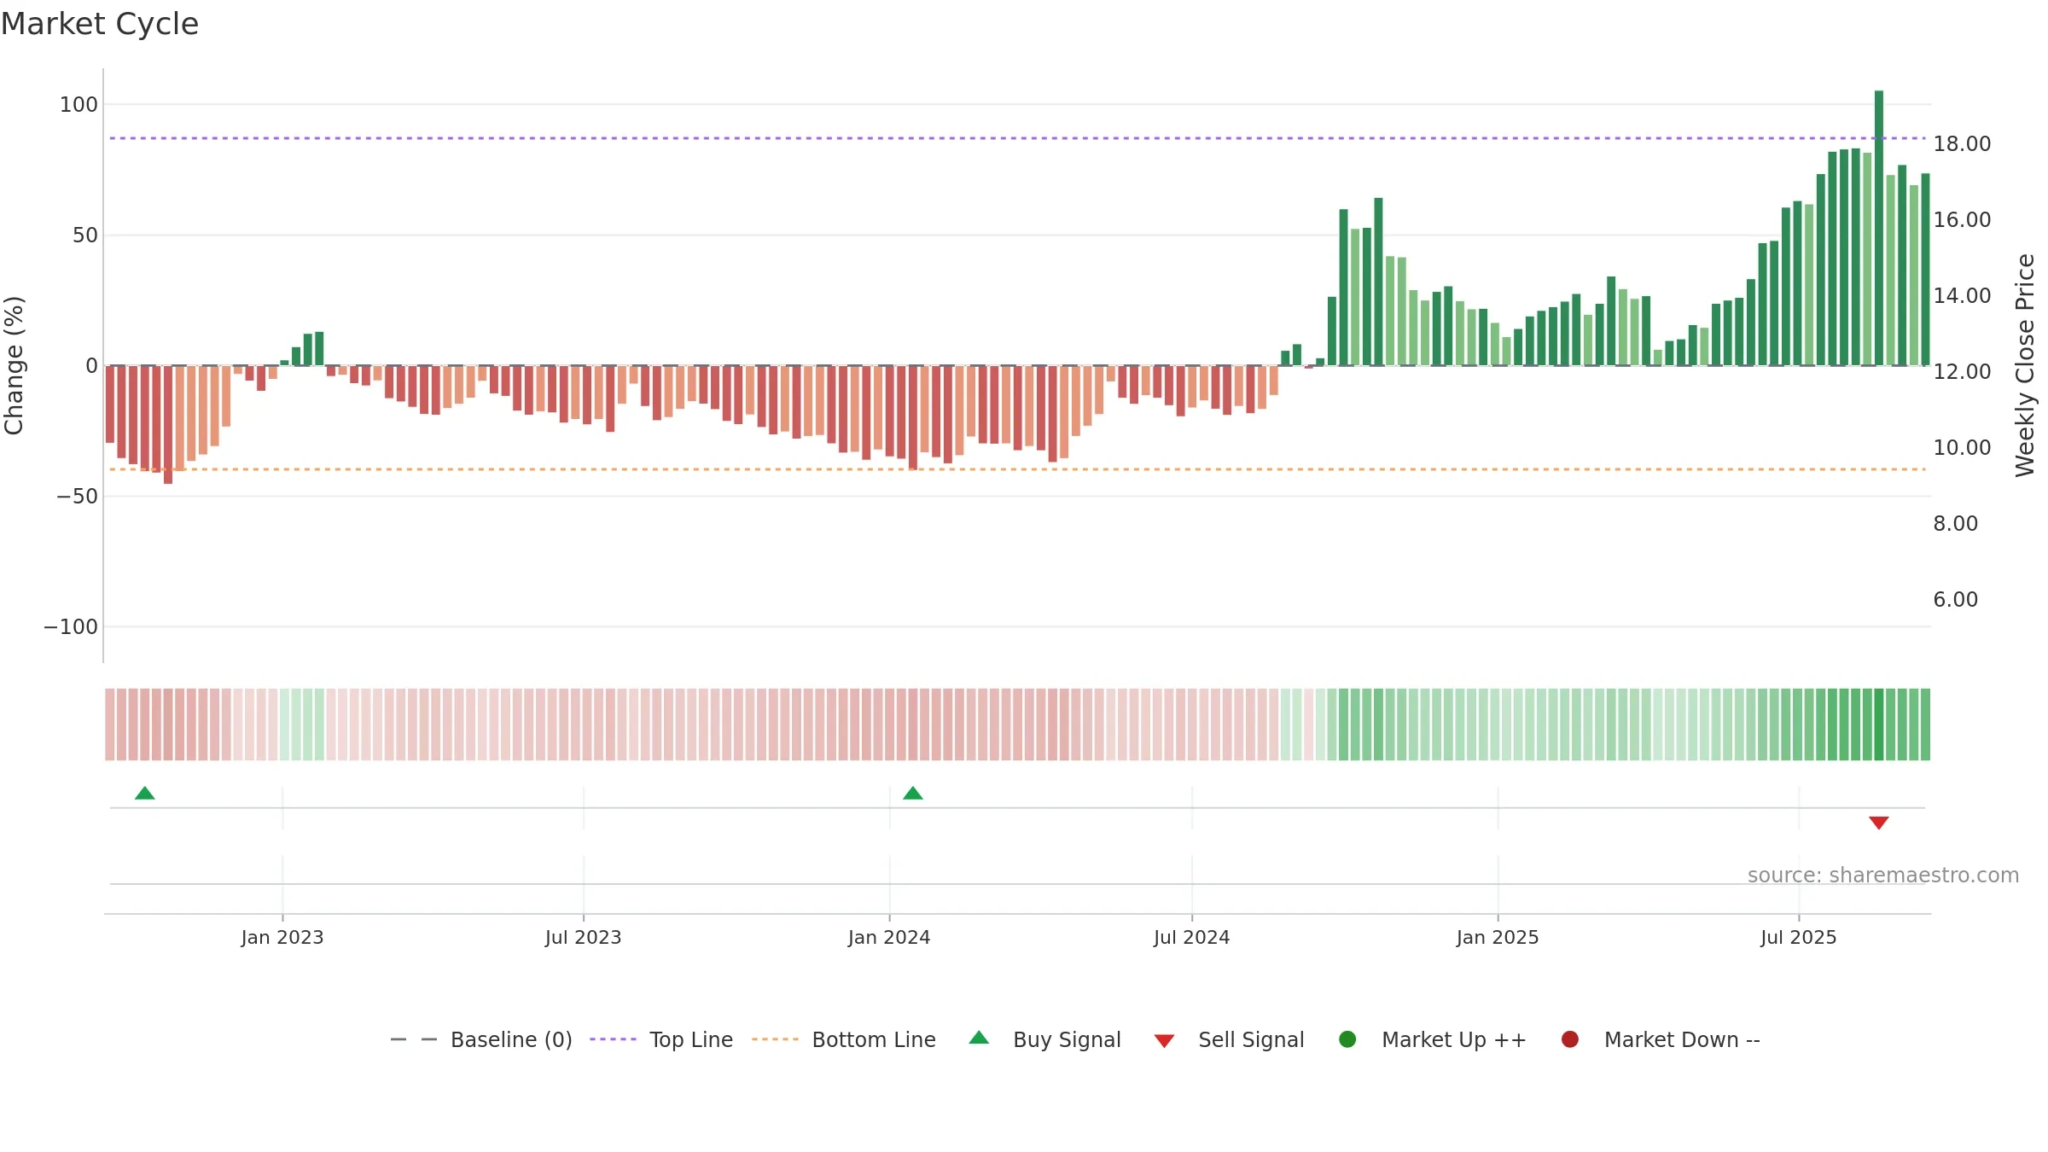Click the Jan 2025 axis label
2048x1152 pixels.
[1498, 938]
